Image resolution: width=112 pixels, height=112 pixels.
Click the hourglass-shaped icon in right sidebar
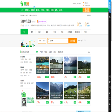(x=110, y=104)
